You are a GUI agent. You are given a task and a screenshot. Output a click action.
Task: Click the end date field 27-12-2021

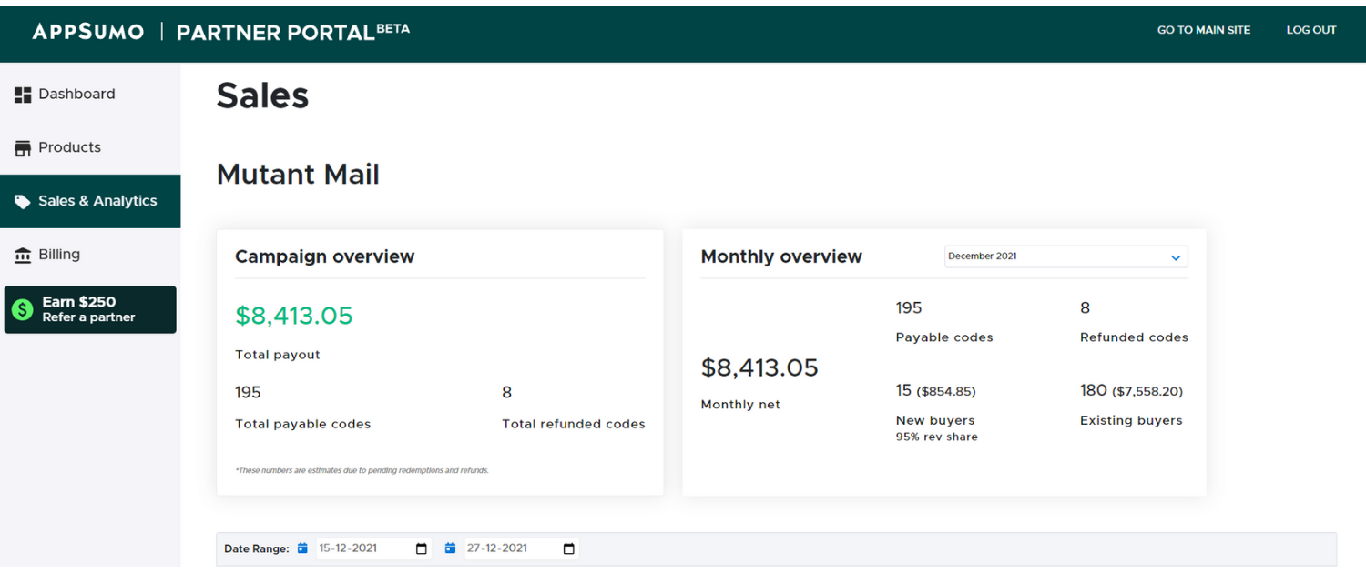coord(520,548)
